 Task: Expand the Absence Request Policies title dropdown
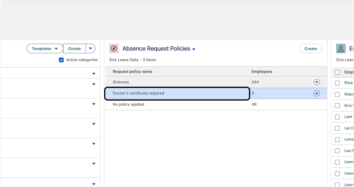point(194,49)
